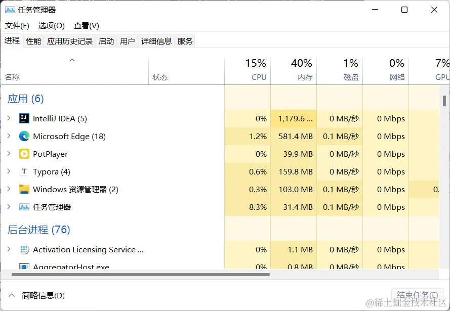Collapse to 简略信息 view with arrow
The image size is (450, 311).
pyautogui.click(x=12, y=295)
